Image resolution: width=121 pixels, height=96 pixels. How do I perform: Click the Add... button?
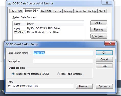coord(99,23)
